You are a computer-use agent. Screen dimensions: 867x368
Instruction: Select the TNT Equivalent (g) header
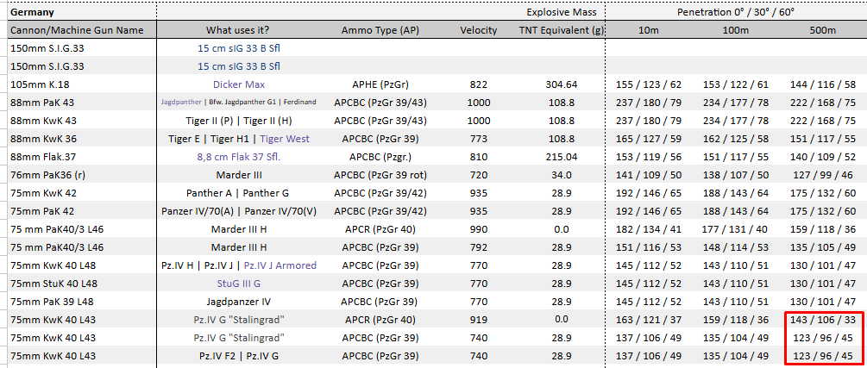[x=561, y=30]
